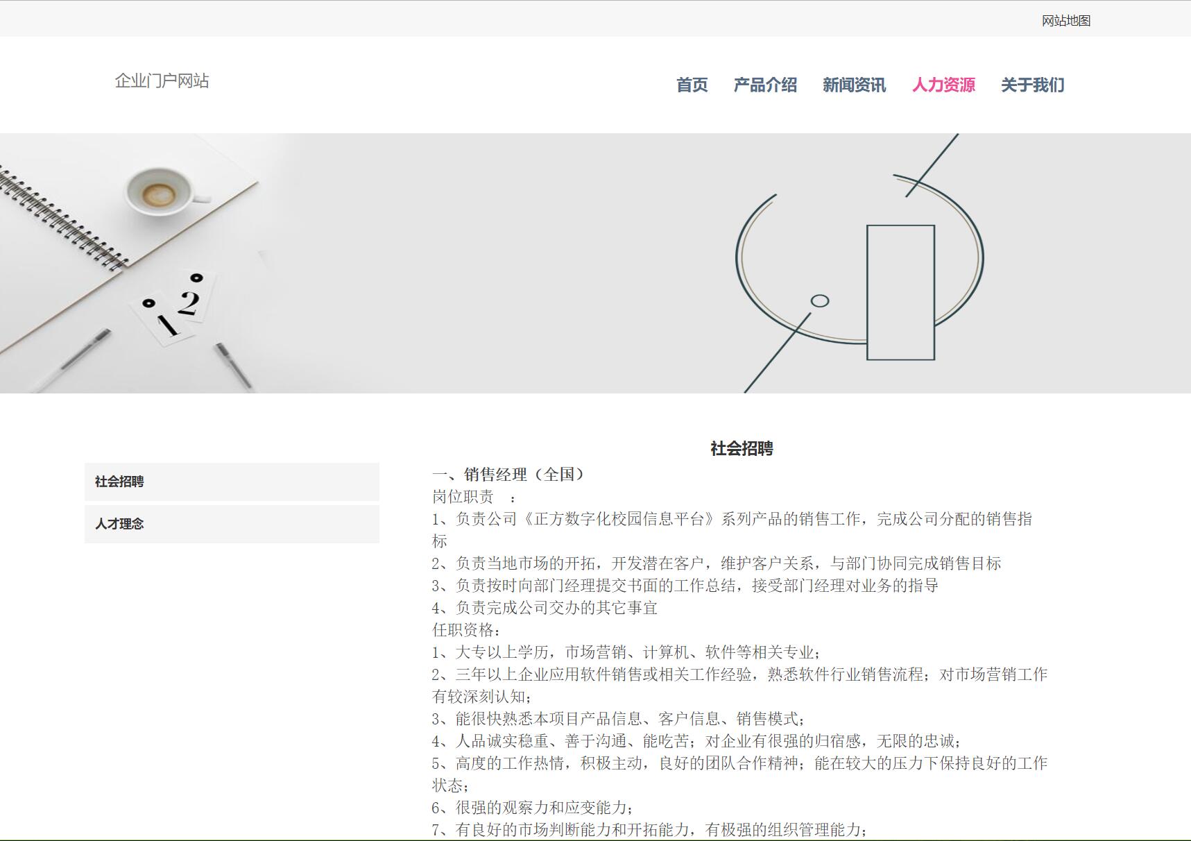Click the 任职资格 label
The image size is (1191, 841).
(x=468, y=630)
